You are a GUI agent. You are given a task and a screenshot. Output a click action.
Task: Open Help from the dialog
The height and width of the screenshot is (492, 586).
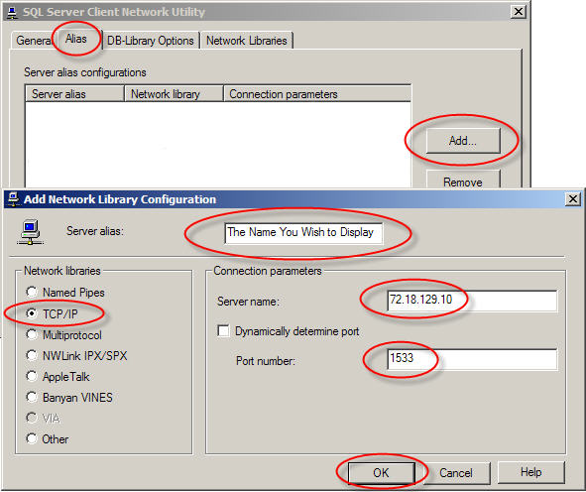tap(530, 472)
